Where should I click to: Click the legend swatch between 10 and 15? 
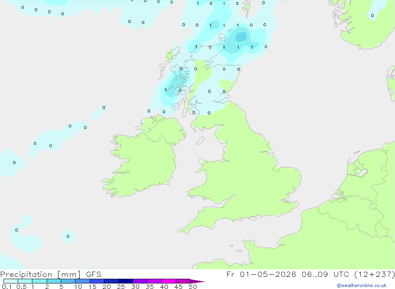pos(83,281)
